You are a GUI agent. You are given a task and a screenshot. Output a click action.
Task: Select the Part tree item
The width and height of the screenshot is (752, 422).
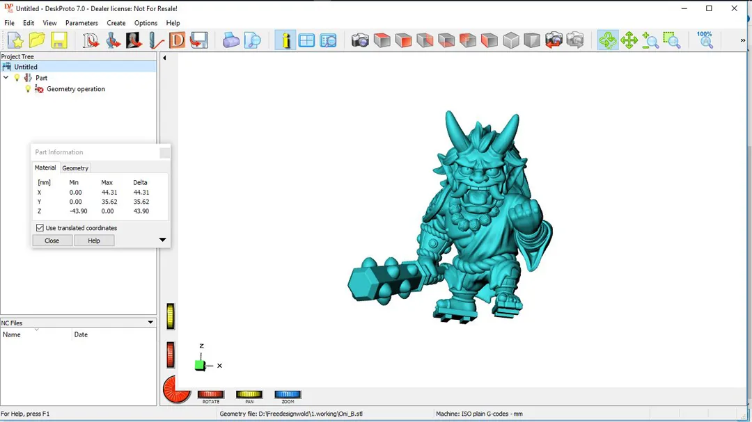pyautogui.click(x=41, y=78)
